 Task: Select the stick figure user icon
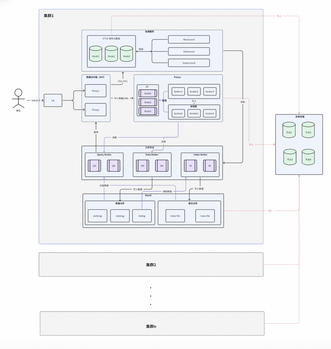coord(18,98)
